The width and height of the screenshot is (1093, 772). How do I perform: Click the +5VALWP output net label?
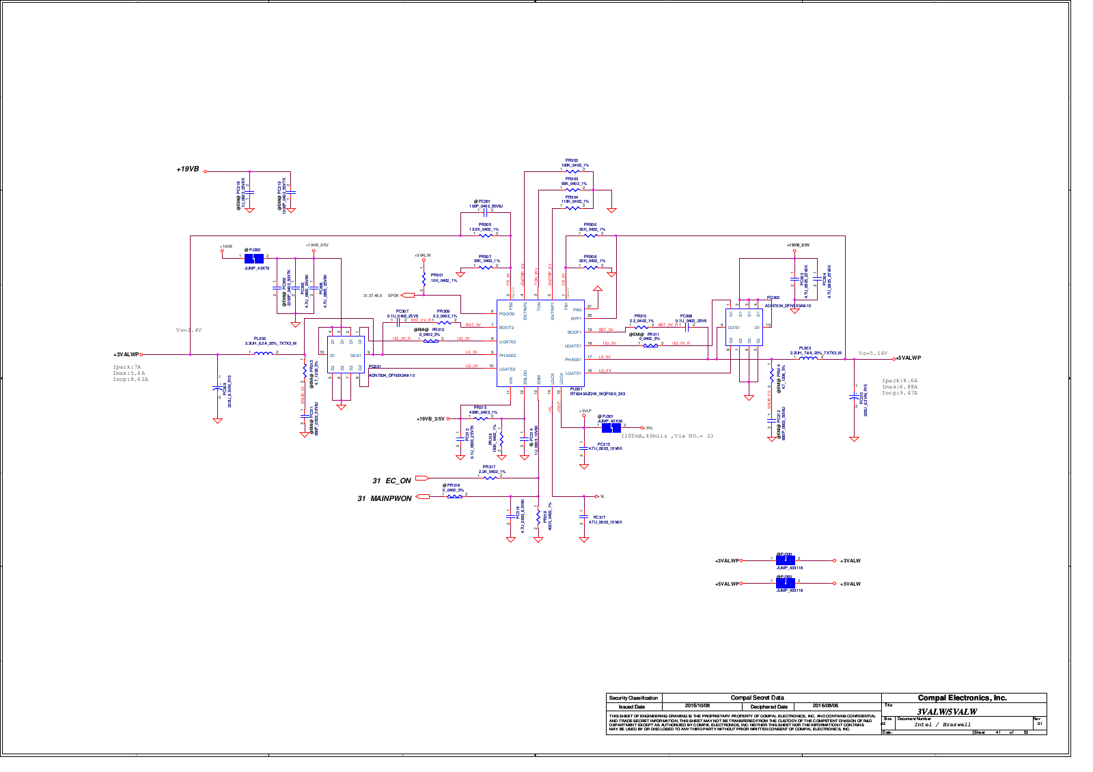tap(909, 358)
